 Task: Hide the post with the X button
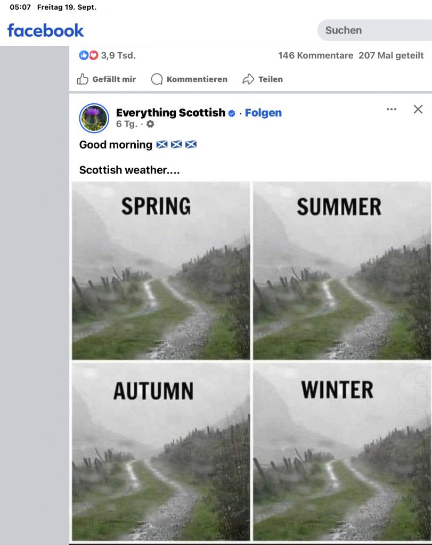point(418,109)
